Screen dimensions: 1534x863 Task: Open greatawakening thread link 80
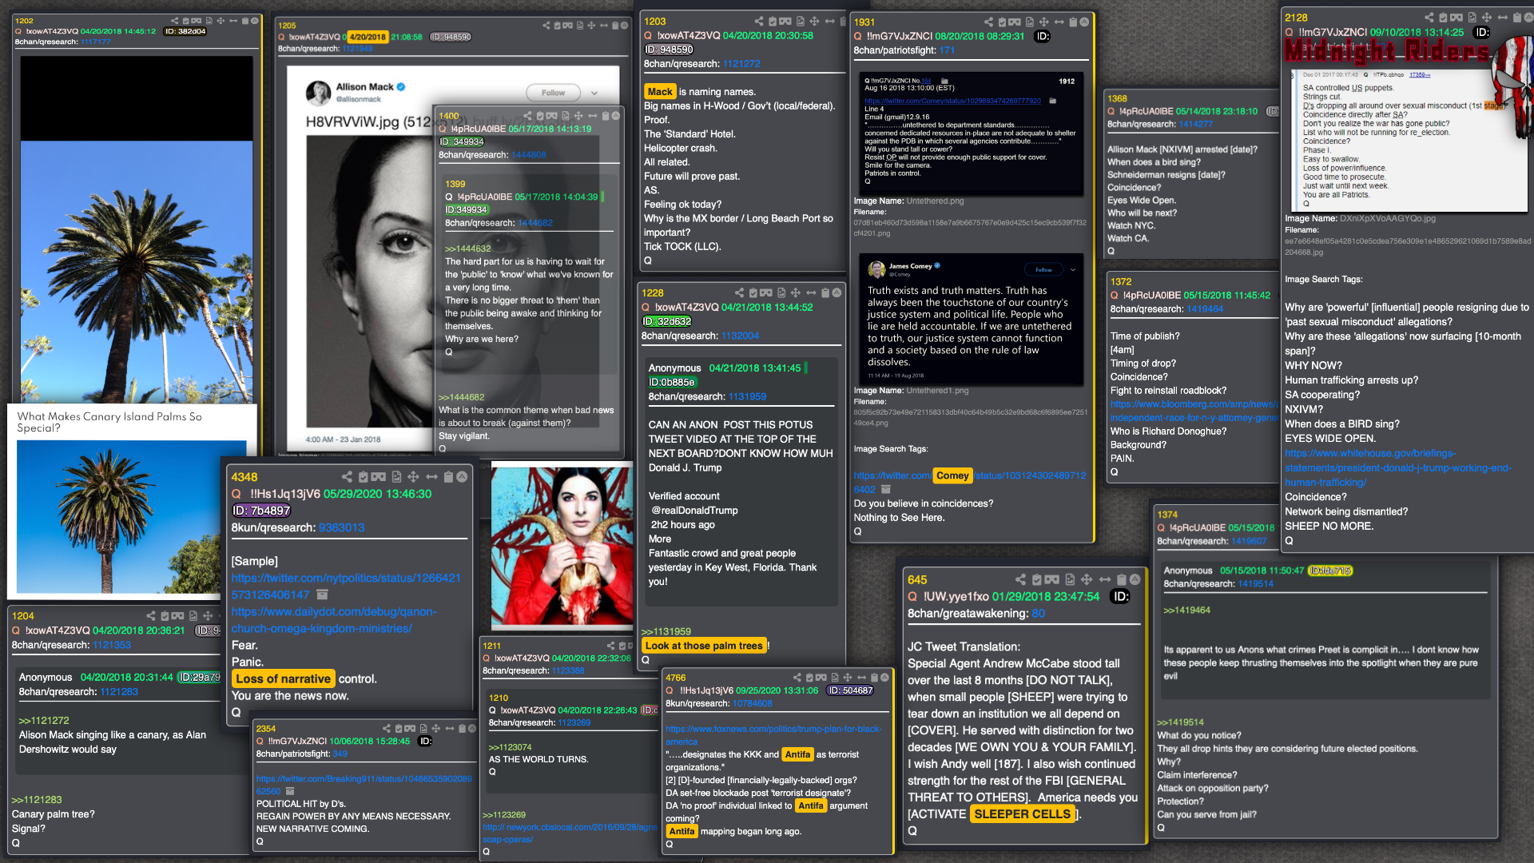1039,614
